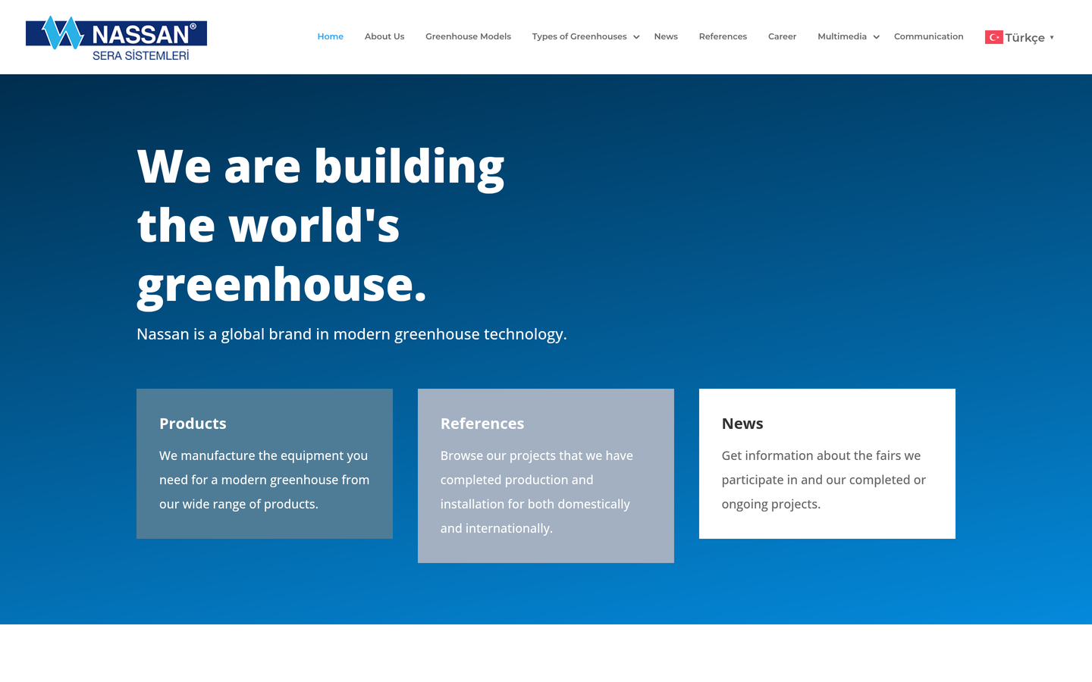Open the News navigation link
1092x682 pixels.
(666, 36)
